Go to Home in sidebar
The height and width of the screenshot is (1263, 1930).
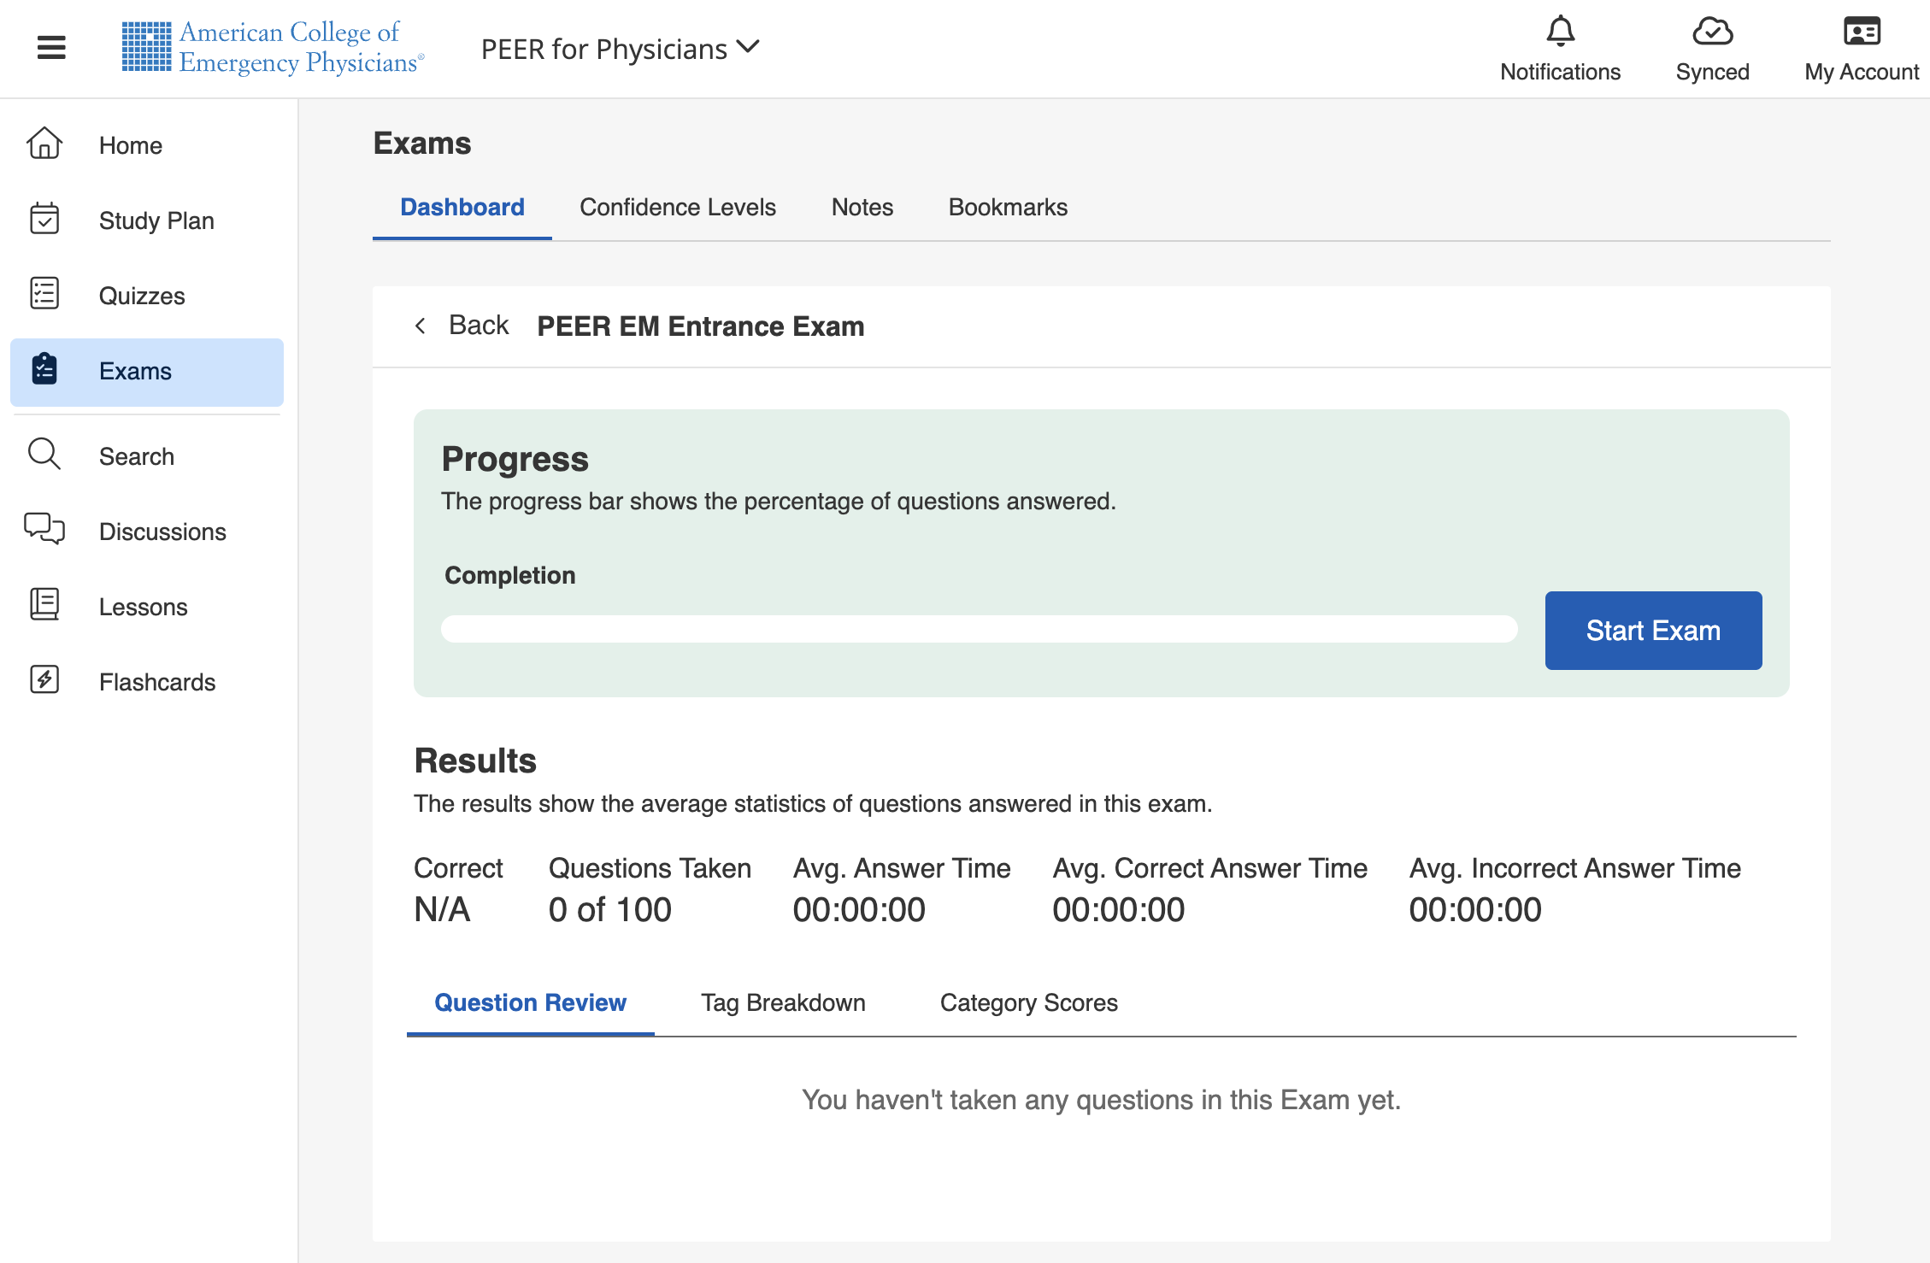click(x=147, y=145)
